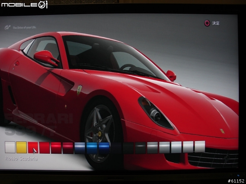Screen dimensions: 246x184
Task: Select the dark maroon red swatch
Action: [68, 148]
